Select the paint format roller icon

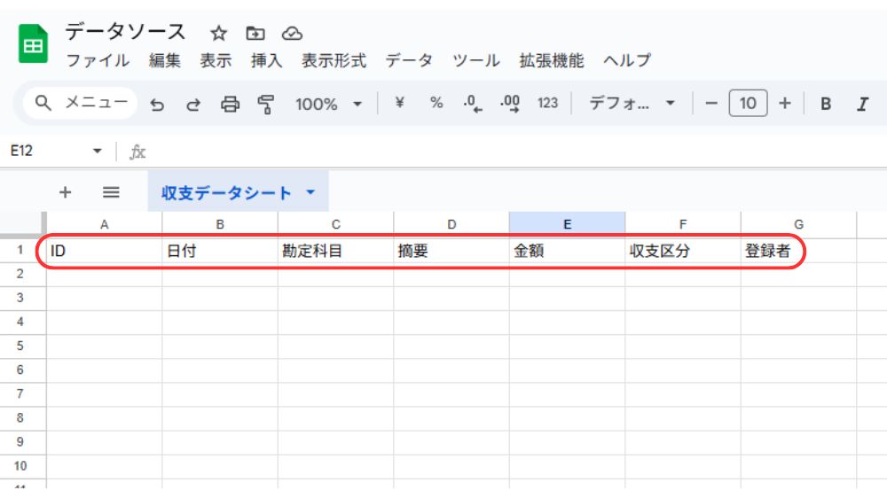[265, 104]
